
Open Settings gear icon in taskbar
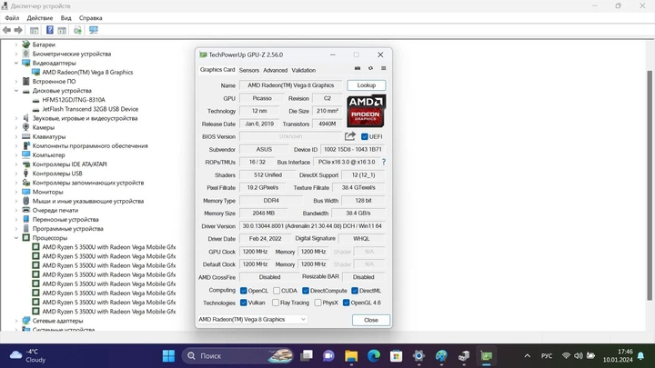(x=418, y=356)
